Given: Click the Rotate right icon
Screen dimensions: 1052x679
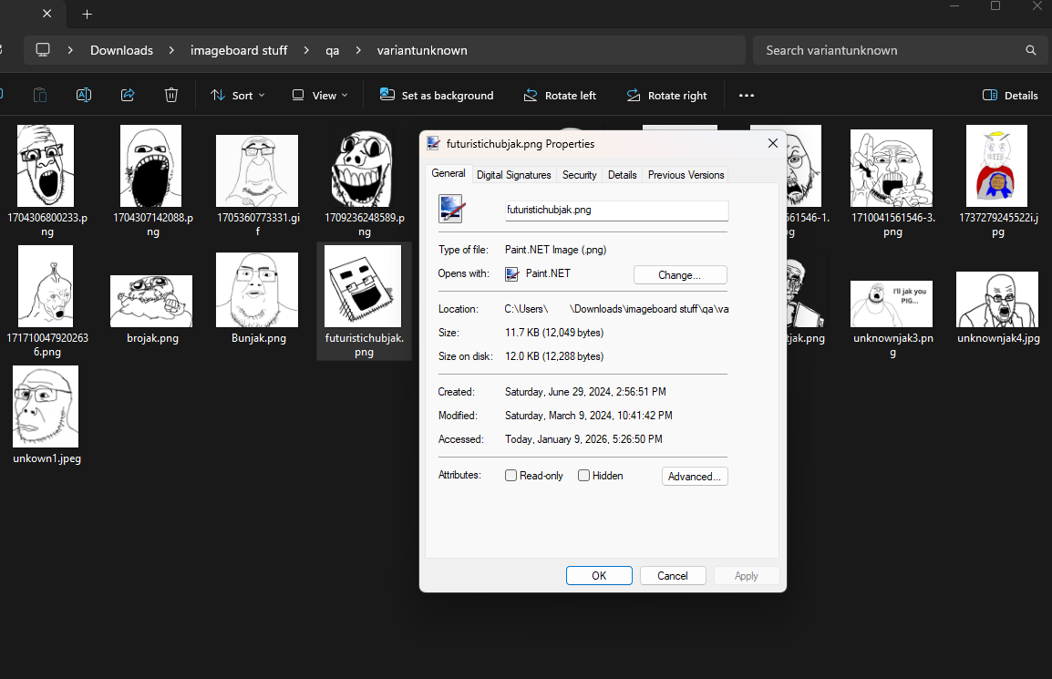Looking at the screenshot, I should coord(634,96).
